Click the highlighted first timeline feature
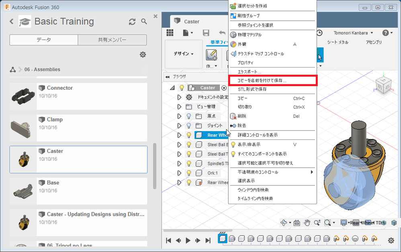 (x=223, y=239)
